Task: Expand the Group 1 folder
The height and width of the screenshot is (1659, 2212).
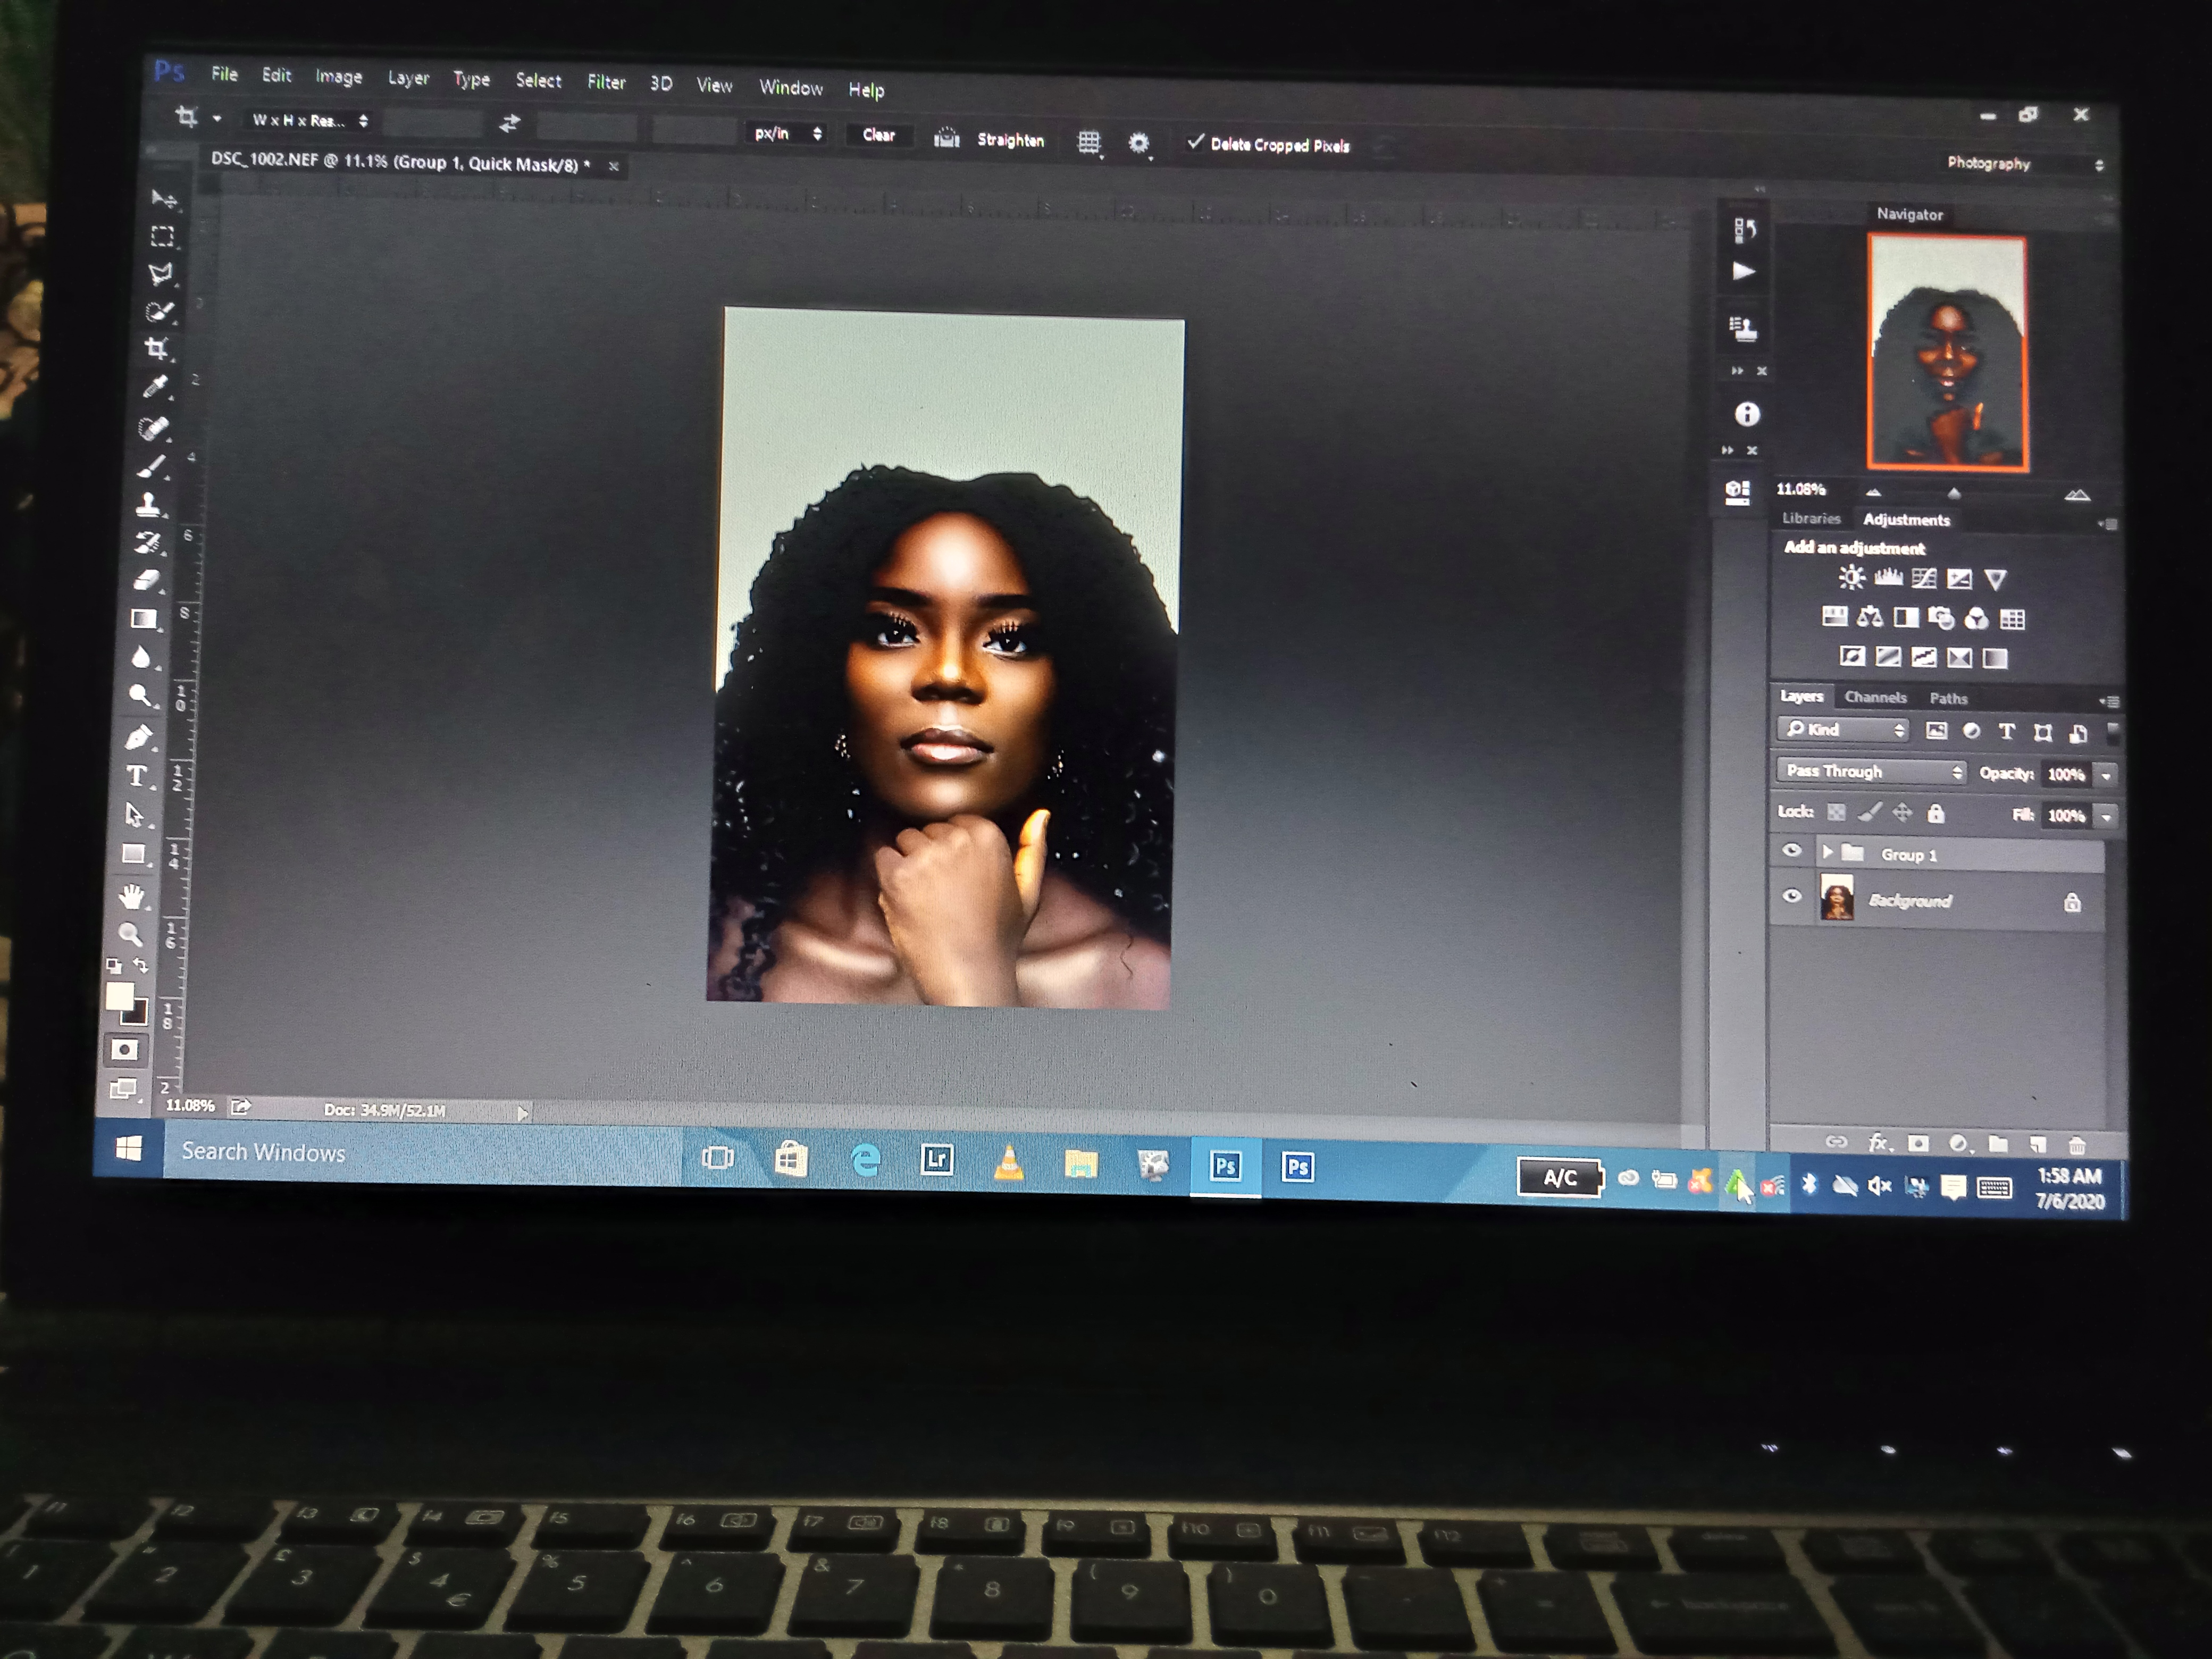Action: (x=1827, y=852)
